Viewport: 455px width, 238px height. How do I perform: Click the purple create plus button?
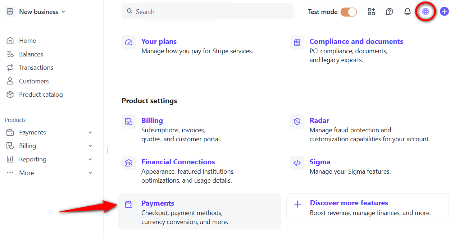tap(445, 12)
